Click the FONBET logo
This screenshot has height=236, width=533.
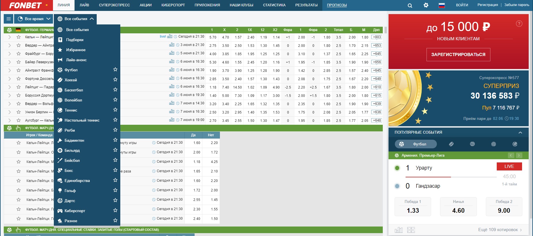click(25, 5)
